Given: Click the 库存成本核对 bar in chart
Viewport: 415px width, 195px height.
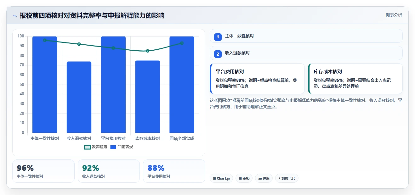Looking at the screenshot, I should pyautogui.click(x=148, y=97).
